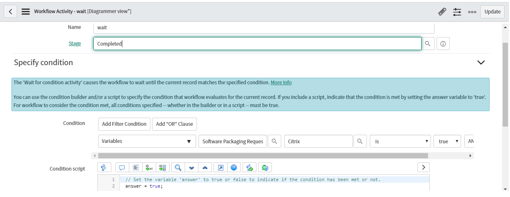
Task: Open the hamburger context menu
Action: 25,11
